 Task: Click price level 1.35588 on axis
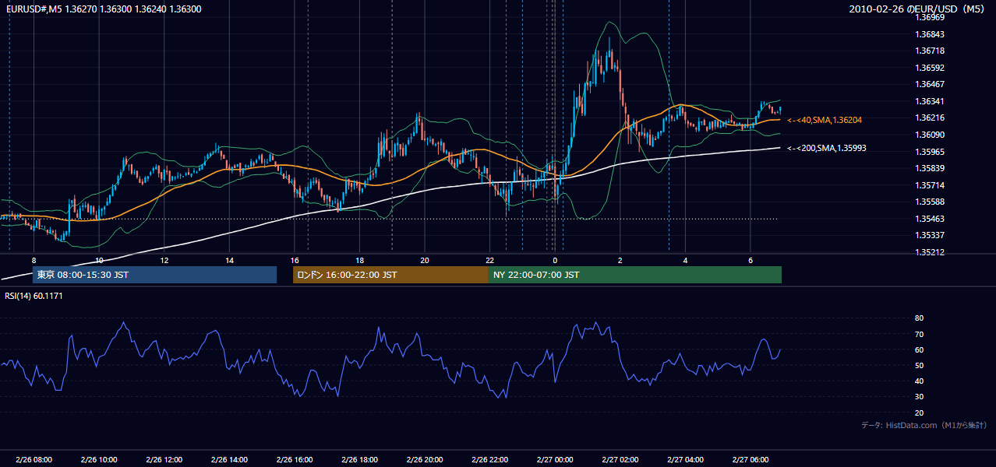point(930,202)
